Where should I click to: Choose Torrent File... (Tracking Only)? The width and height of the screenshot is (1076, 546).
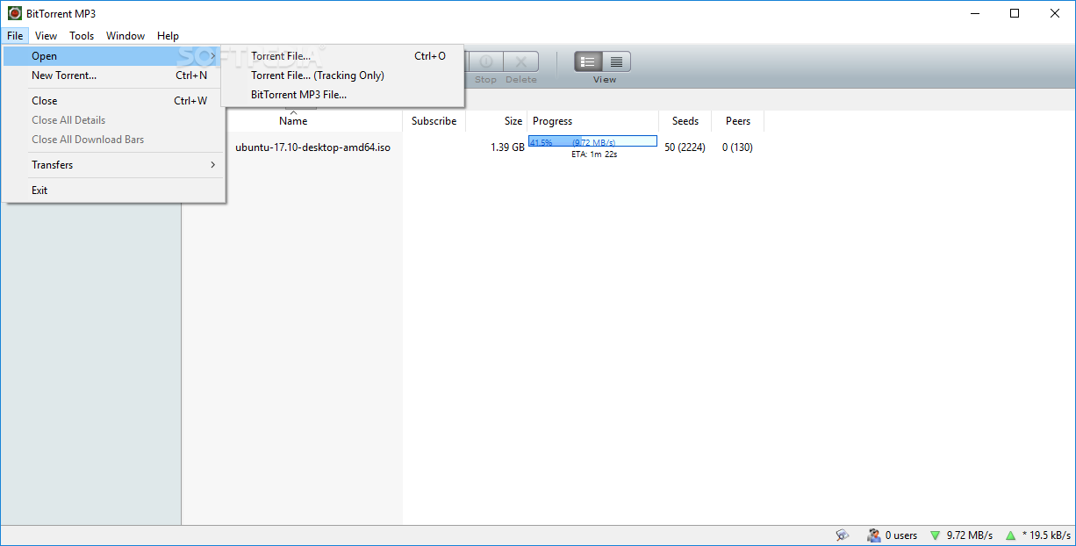pyautogui.click(x=342, y=75)
